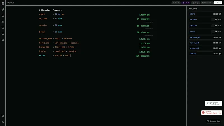The height and width of the screenshot is (126, 224).
Task: Toggle dark mode with the moon icon
Action: [3, 122]
